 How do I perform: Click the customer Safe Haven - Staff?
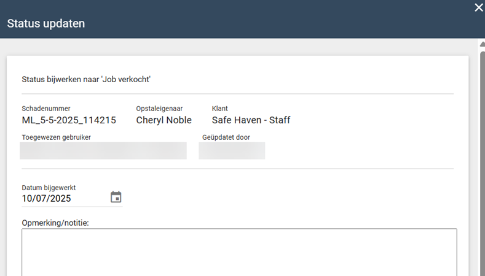tap(251, 120)
